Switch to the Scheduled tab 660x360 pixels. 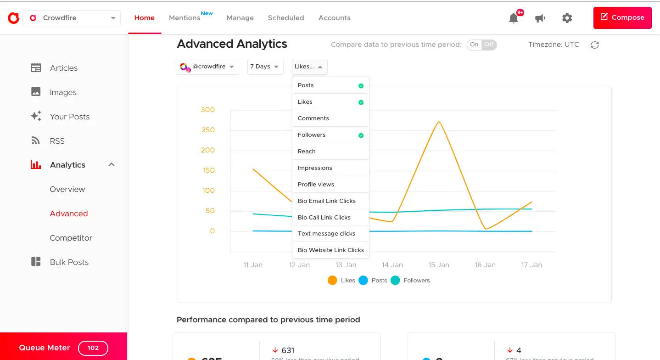tap(285, 18)
